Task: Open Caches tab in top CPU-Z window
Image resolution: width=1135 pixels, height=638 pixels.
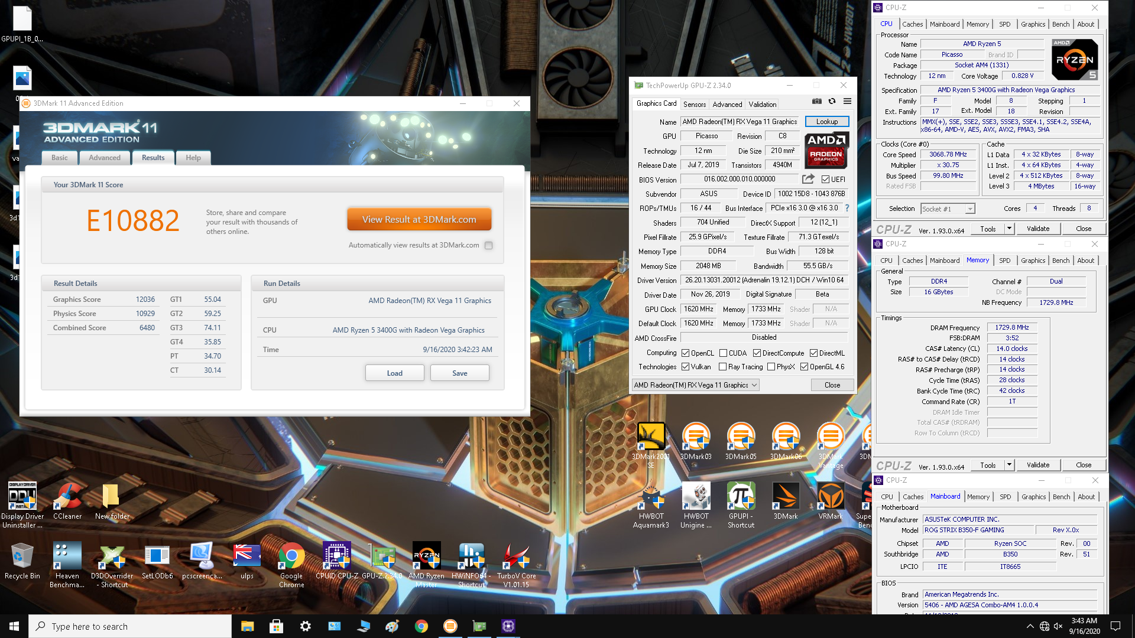Action: pos(912,24)
